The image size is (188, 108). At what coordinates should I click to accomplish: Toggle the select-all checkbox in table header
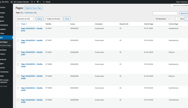[18, 24]
